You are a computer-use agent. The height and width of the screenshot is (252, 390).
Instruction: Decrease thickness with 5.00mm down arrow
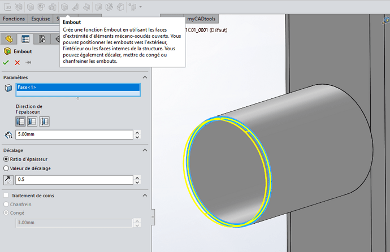(x=137, y=137)
